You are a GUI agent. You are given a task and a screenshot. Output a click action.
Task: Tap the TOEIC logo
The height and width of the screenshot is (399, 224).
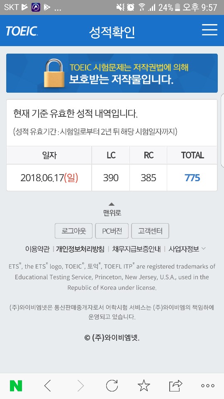(22, 31)
